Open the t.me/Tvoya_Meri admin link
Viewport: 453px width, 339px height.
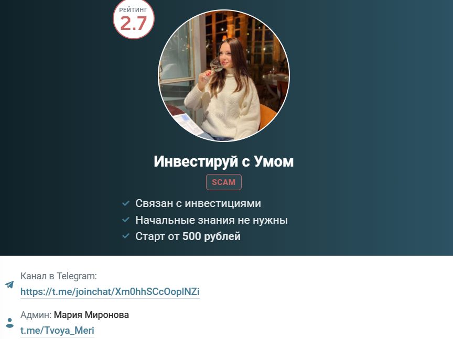click(x=57, y=330)
